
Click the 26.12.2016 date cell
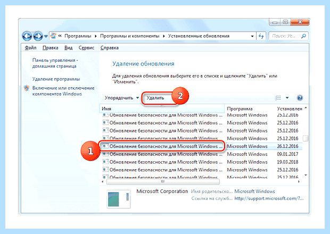tap(287, 146)
